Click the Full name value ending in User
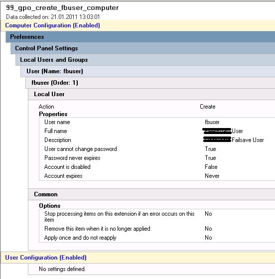Image resolution: width=275 pixels, height=279 pixels. point(223,131)
